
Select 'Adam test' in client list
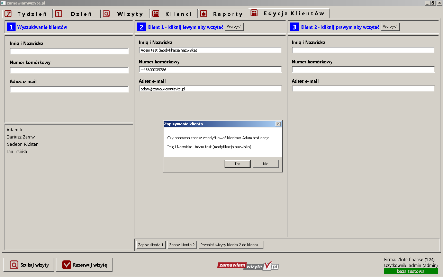(17, 130)
